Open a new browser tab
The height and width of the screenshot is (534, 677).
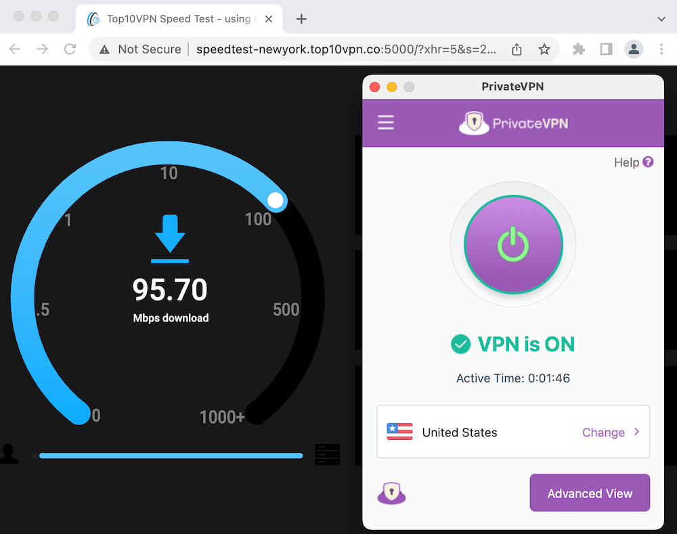[x=301, y=19]
